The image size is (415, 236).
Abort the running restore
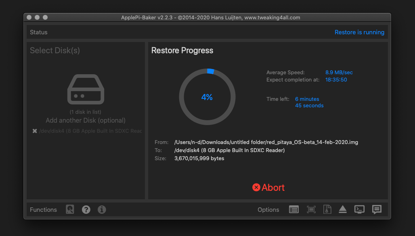point(268,187)
